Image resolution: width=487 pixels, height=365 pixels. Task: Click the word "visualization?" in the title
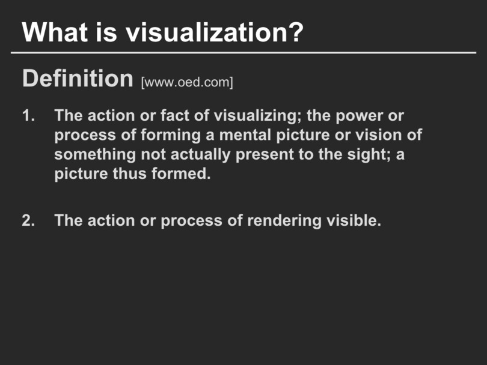215,32
